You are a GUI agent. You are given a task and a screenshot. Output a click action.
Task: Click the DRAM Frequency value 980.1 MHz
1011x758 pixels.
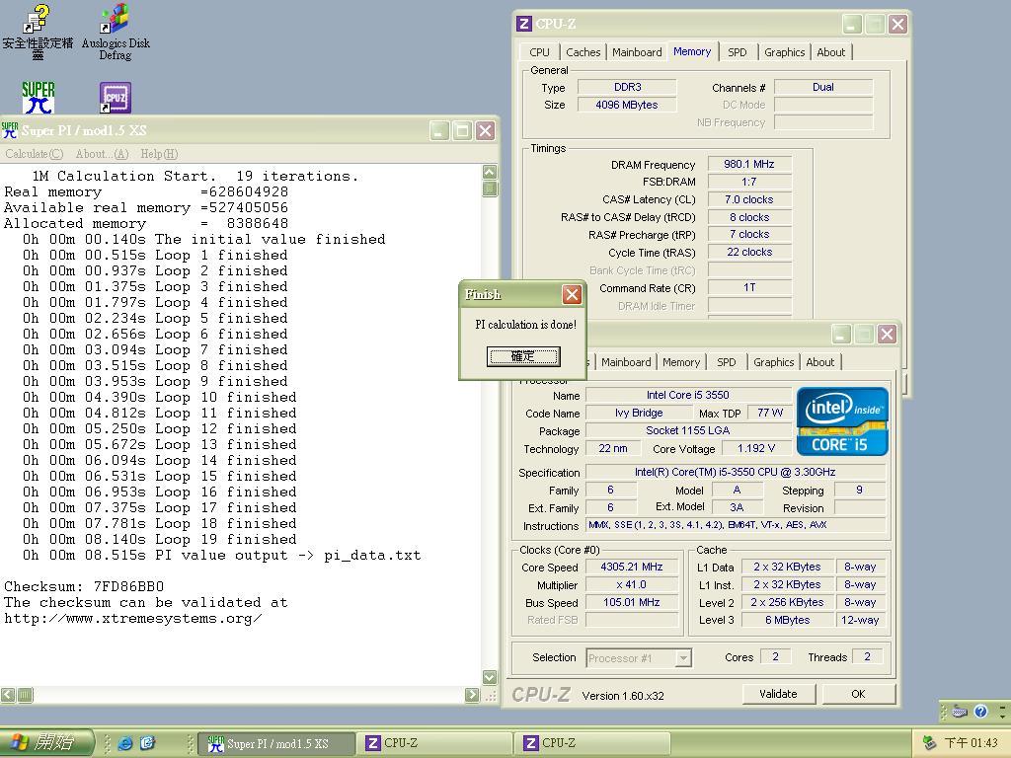click(749, 165)
